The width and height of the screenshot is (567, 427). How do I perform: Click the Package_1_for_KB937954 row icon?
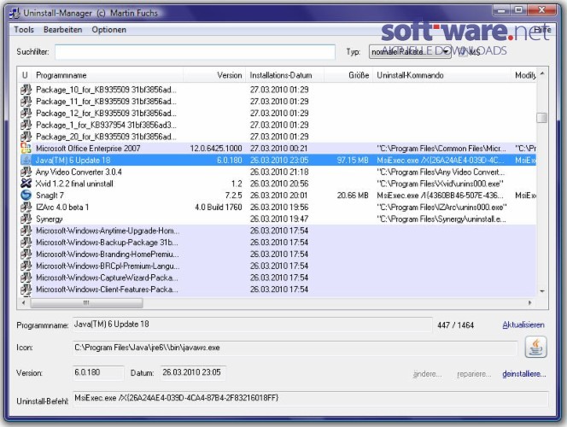(26, 125)
